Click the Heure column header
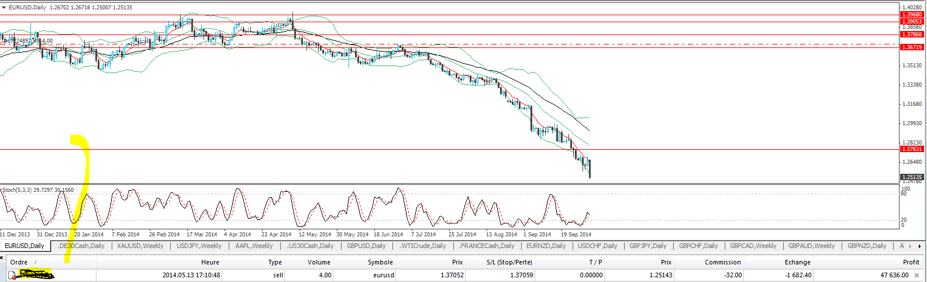 [x=210, y=262]
